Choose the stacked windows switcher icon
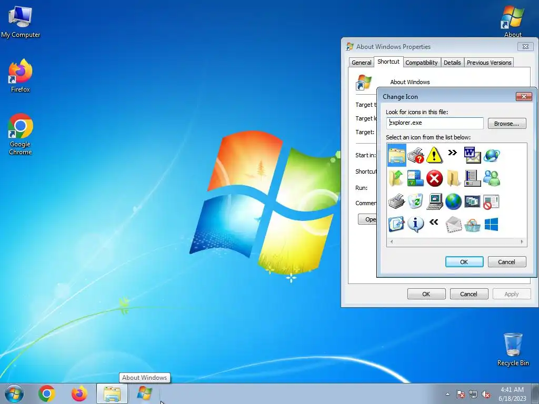539x404 pixels. click(x=472, y=201)
